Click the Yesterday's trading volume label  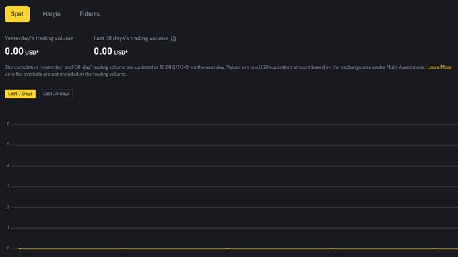(39, 38)
